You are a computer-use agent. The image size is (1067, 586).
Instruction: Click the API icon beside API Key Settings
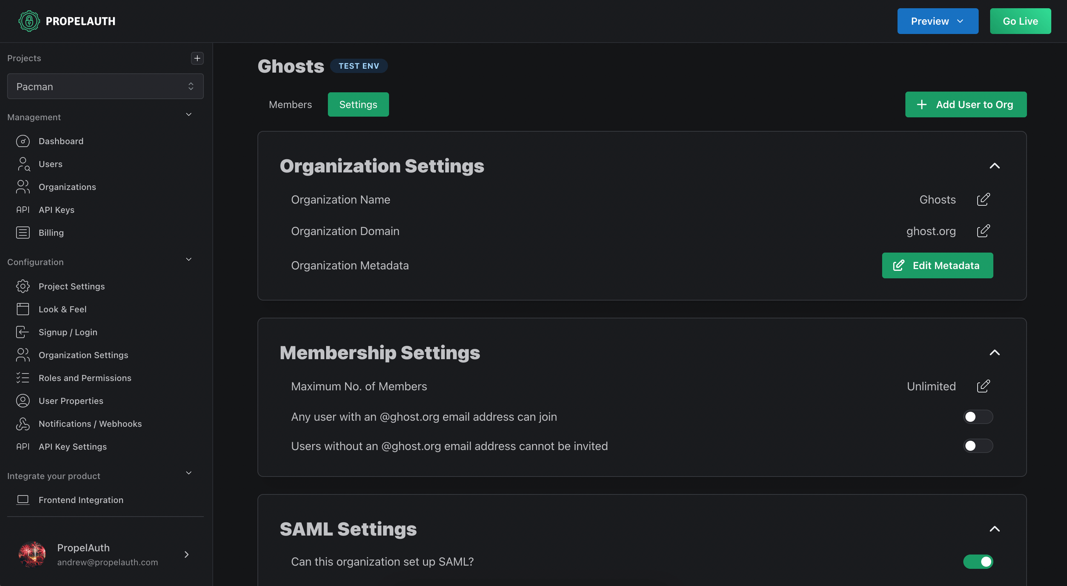(23, 446)
